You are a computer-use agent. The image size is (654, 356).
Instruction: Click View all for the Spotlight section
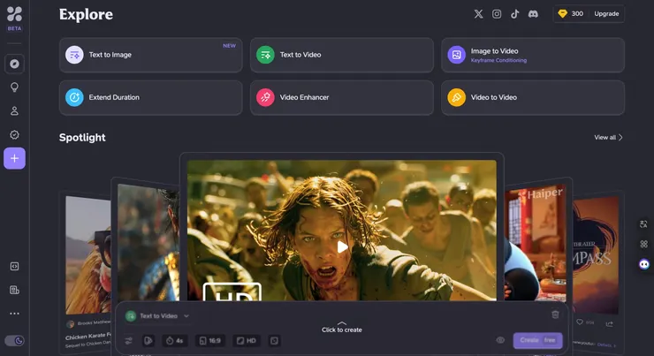pos(608,137)
